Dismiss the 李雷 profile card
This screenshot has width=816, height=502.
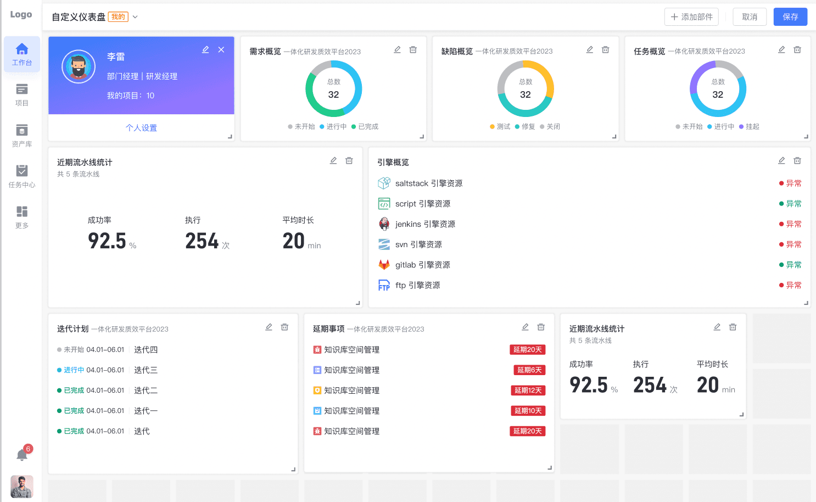221,49
